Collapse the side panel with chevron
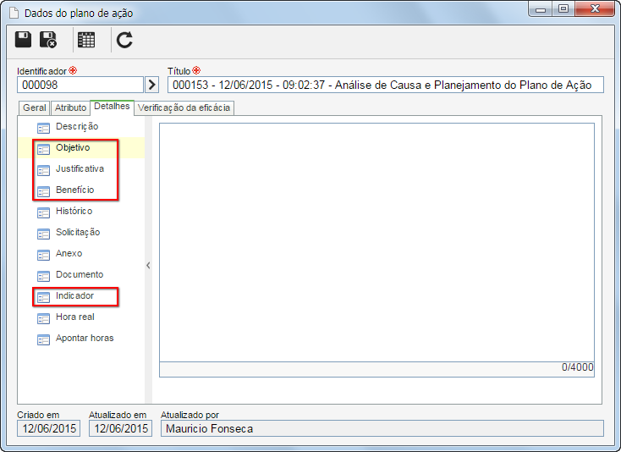This screenshot has width=621, height=452. click(148, 265)
